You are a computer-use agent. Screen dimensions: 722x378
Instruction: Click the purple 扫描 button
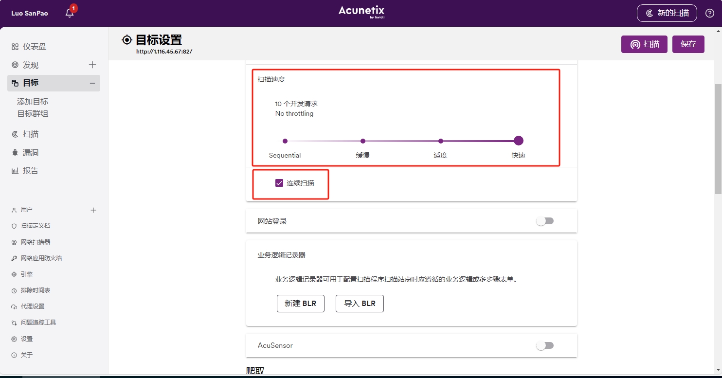coord(644,44)
